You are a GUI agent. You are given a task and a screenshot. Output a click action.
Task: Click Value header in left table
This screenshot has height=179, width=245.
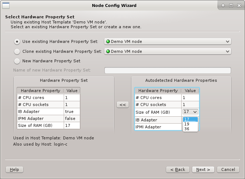[72, 91]
